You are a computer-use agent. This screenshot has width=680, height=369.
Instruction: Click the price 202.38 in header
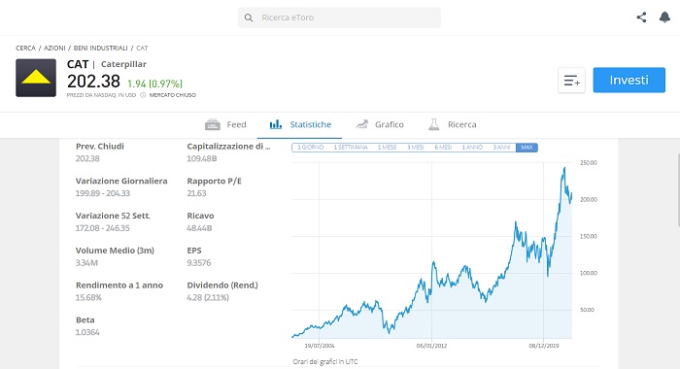(93, 82)
